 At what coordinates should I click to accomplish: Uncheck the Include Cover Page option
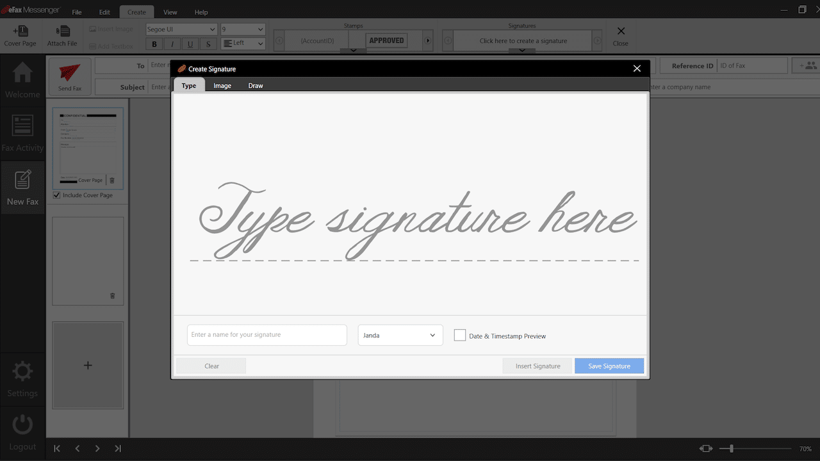56,195
